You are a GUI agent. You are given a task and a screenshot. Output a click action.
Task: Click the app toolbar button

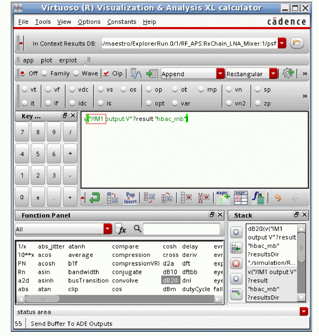click(28, 60)
